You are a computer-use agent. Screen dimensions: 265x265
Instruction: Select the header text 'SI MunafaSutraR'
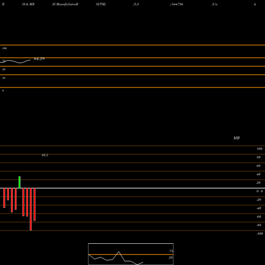65,4
